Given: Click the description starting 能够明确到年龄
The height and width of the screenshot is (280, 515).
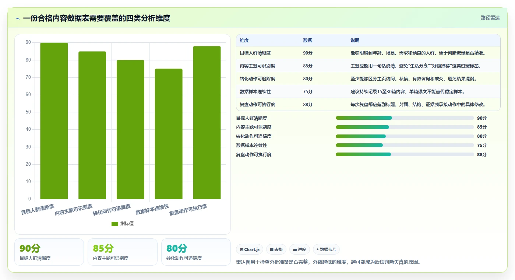Looking at the screenshot, I should click(x=418, y=53).
